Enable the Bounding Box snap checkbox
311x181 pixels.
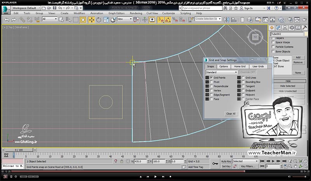243,82
